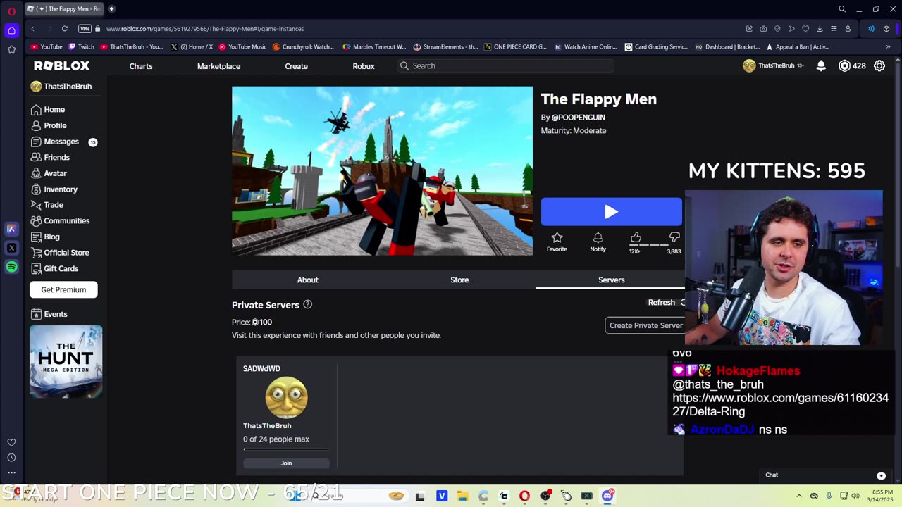Open Trade in sidebar
Screen dimensions: 902x507
tap(47, 205)
